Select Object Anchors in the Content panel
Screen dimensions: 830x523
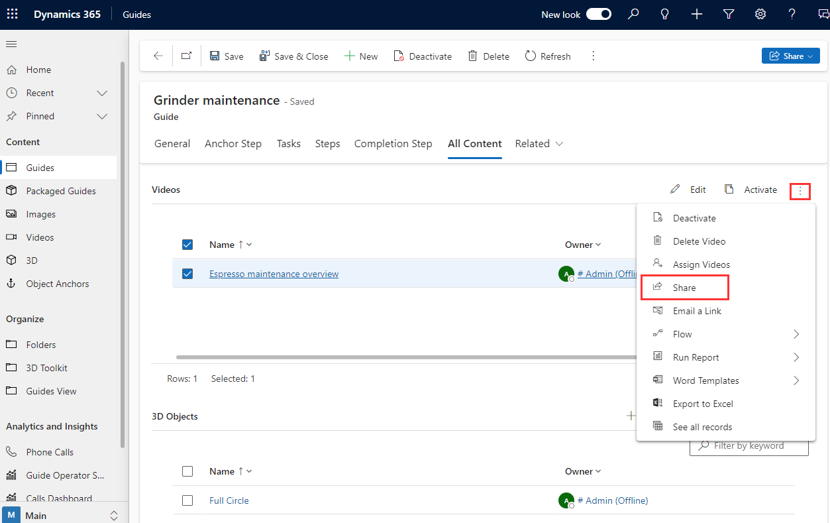click(56, 283)
